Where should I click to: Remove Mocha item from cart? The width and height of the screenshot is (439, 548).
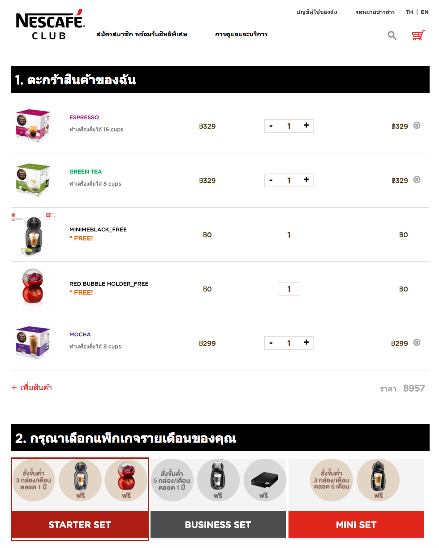[x=417, y=342]
